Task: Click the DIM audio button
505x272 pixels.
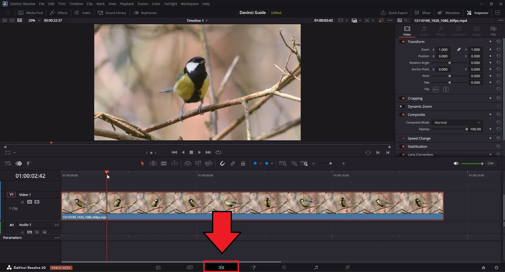Action: (490, 164)
